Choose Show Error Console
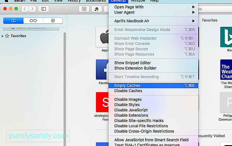 (x=153, y=44)
